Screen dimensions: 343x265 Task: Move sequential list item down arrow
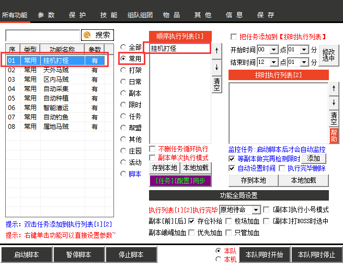[216, 67]
